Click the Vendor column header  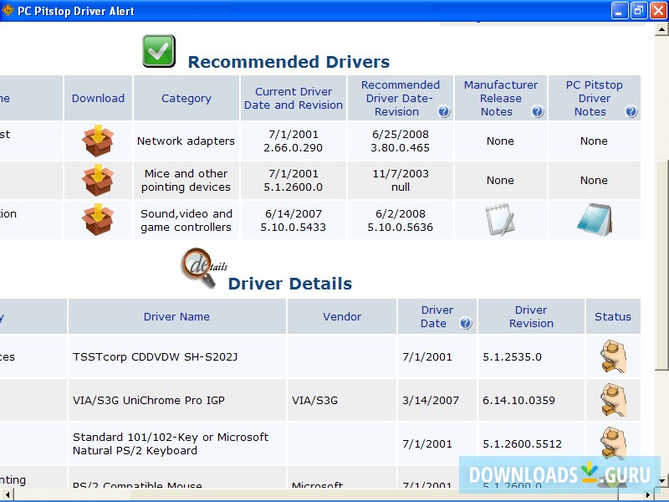342,317
